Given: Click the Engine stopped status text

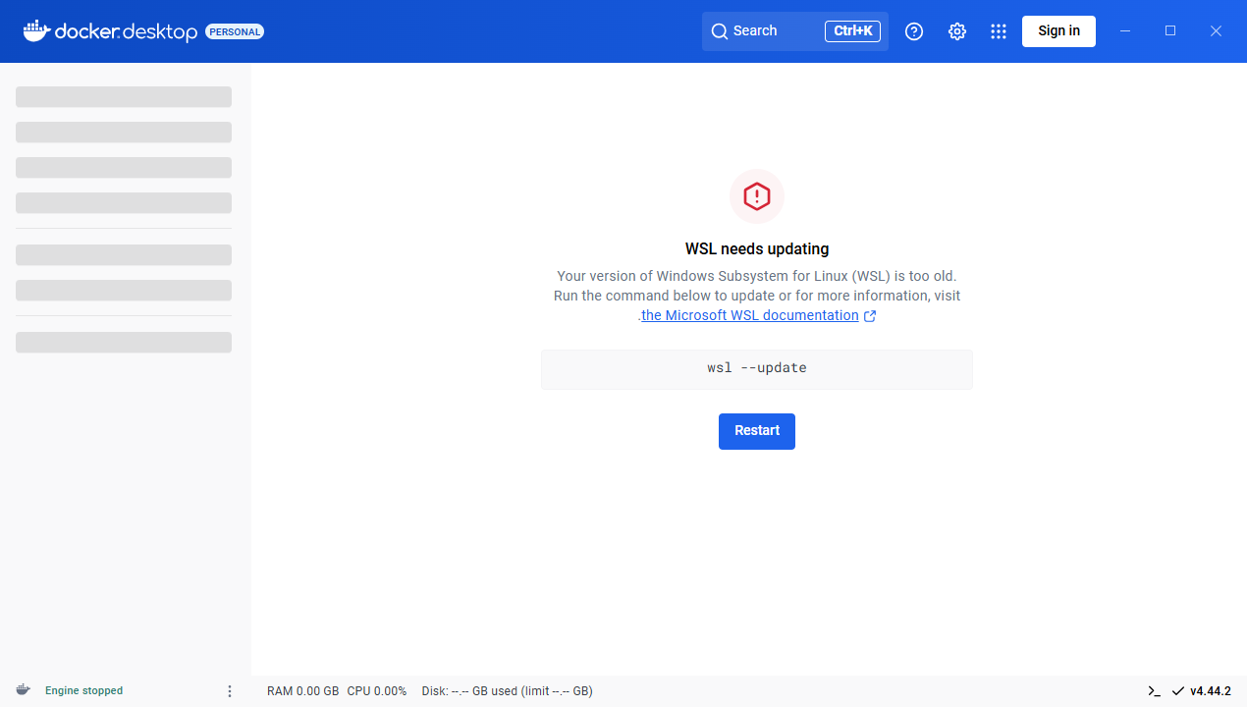Looking at the screenshot, I should click(x=84, y=691).
